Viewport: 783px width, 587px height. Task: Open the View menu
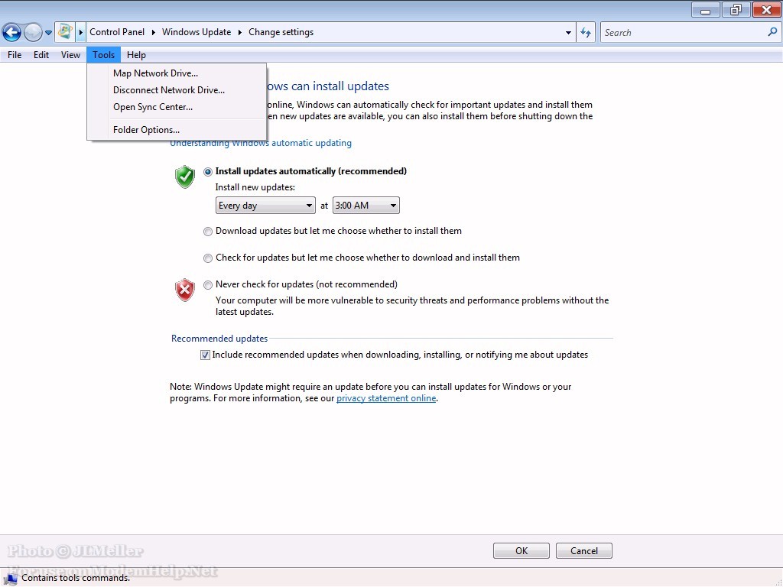click(x=70, y=55)
